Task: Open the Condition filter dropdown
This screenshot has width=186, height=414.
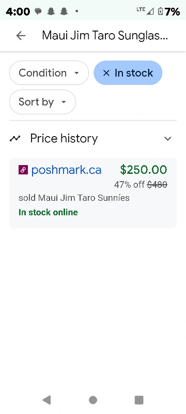Action: pyautogui.click(x=49, y=73)
